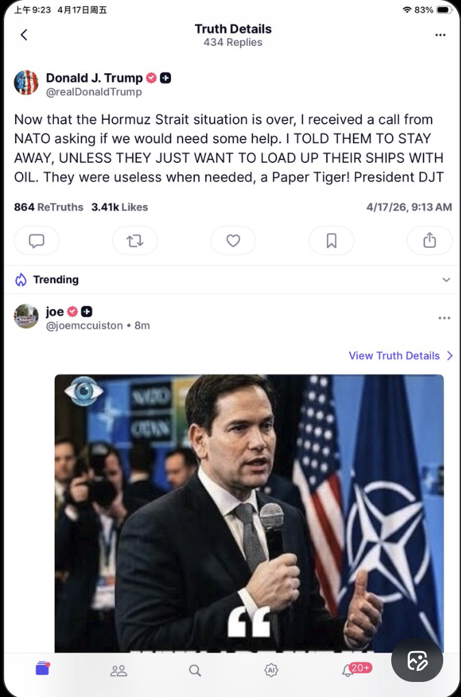
Task: Open the groups people tab
Action: click(119, 670)
